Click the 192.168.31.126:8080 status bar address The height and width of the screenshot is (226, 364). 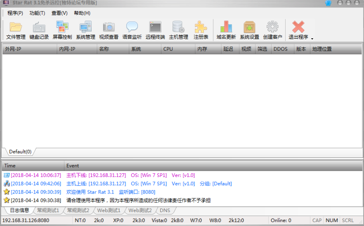(26, 220)
